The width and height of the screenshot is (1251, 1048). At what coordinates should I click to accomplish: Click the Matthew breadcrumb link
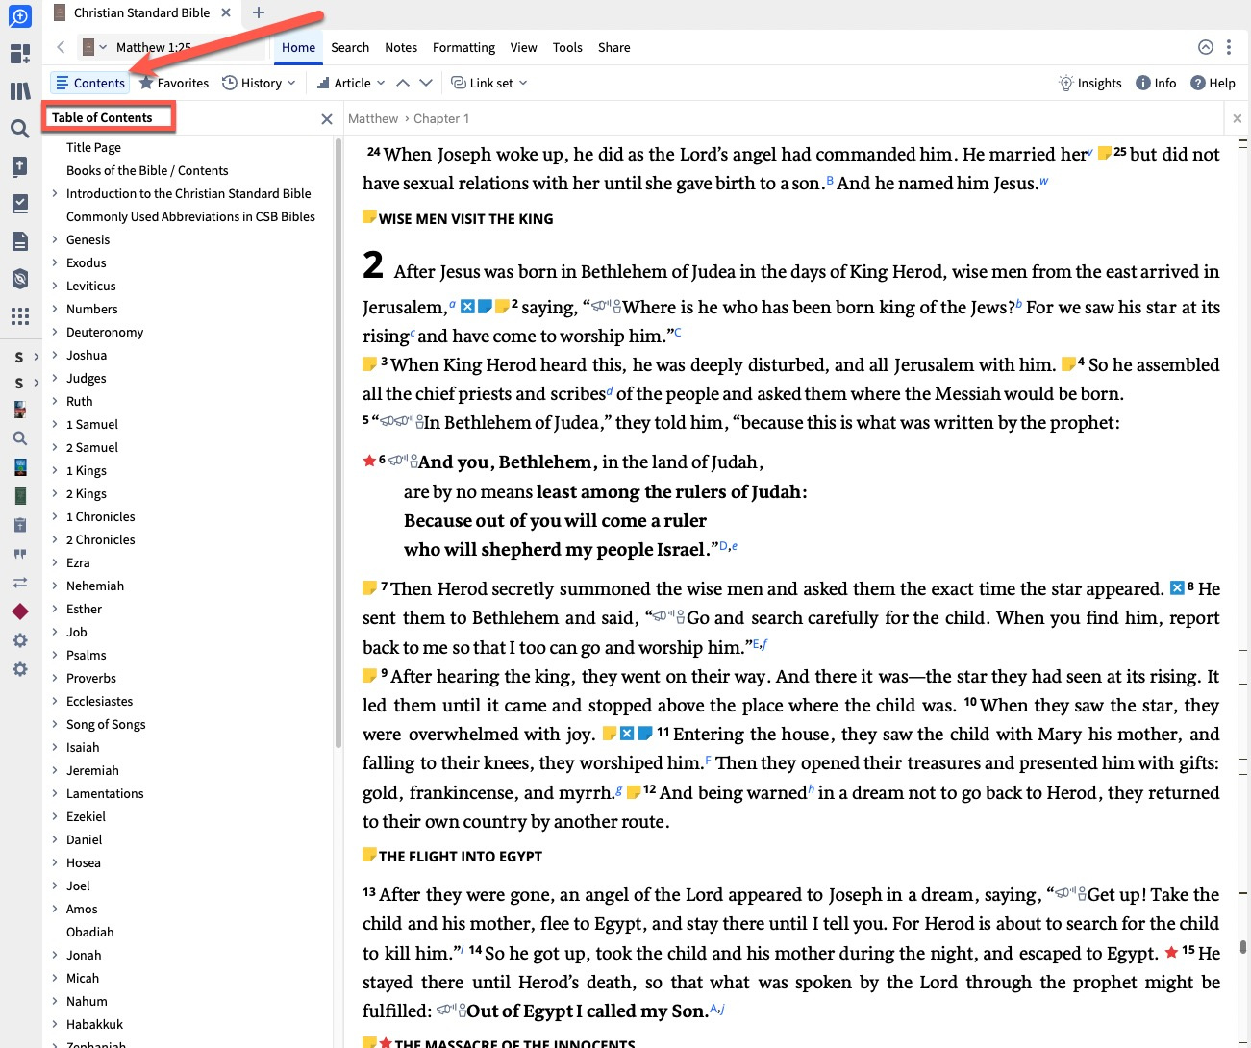click(x=373, y=118)
